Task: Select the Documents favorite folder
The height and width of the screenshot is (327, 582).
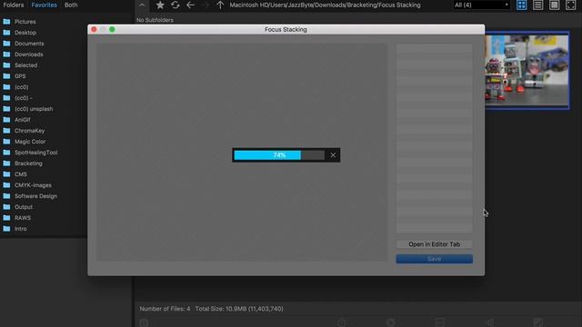Action: [29, 44]
